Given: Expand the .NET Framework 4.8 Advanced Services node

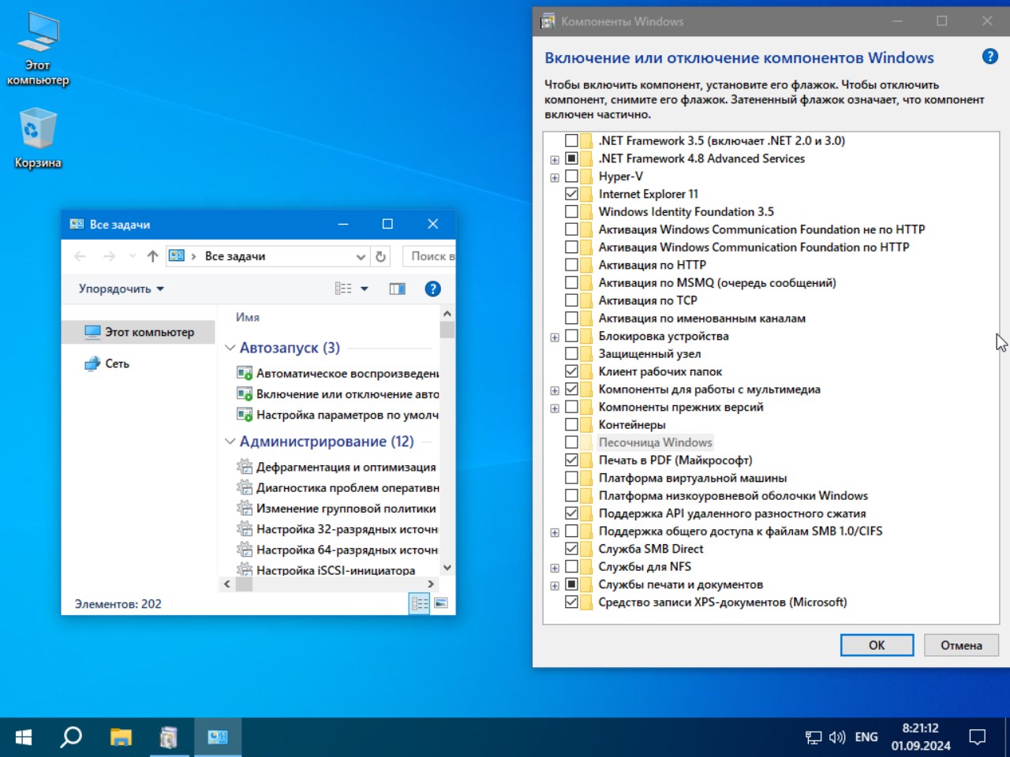Looking at the screenshot, I should tap(555, 159).
